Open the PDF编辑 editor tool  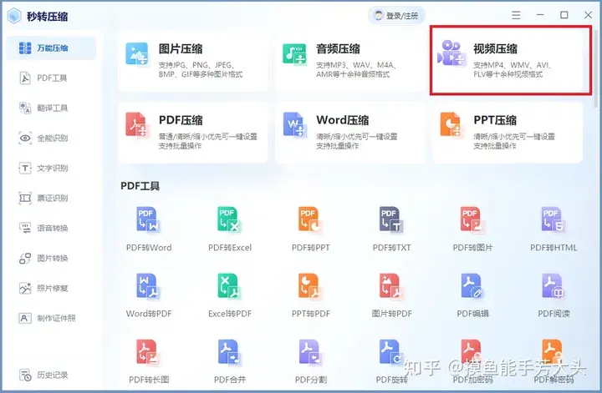(x=472, y=295)
